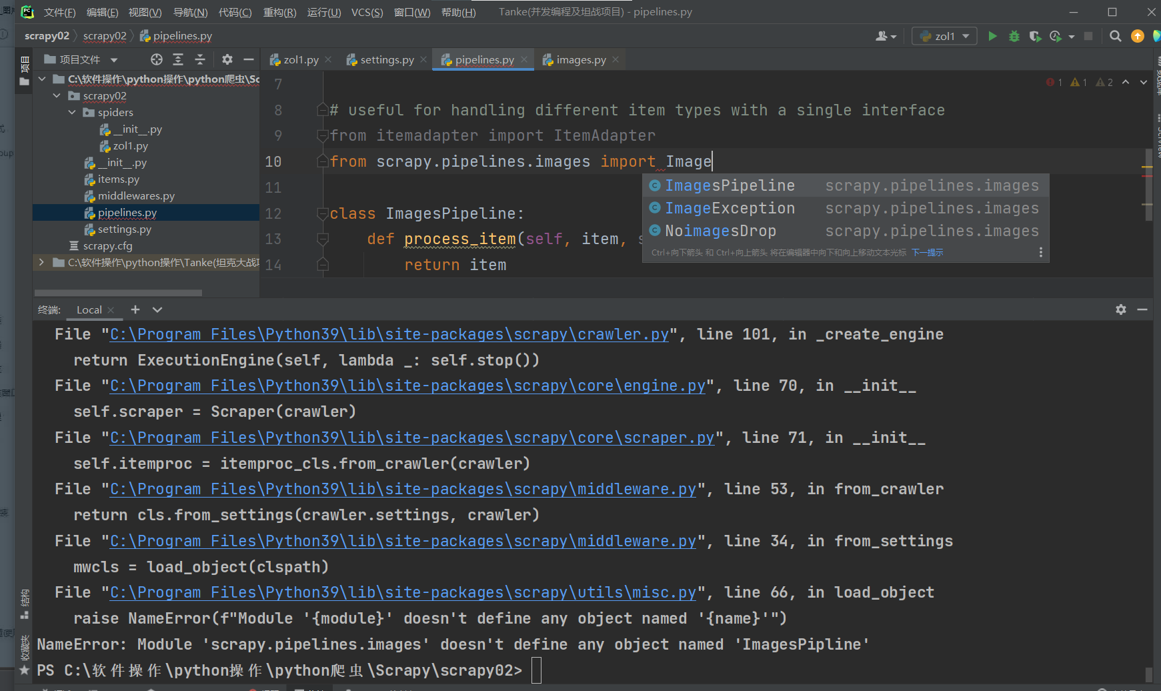
Task: Open the Refactor menu (重构)
Action: click(x=279, y=13)
